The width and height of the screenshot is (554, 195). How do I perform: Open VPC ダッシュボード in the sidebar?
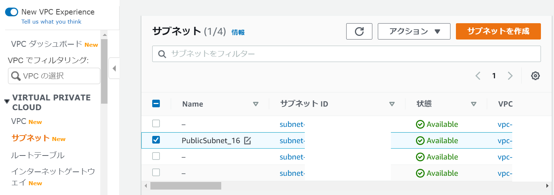click(x=47, y=44)
